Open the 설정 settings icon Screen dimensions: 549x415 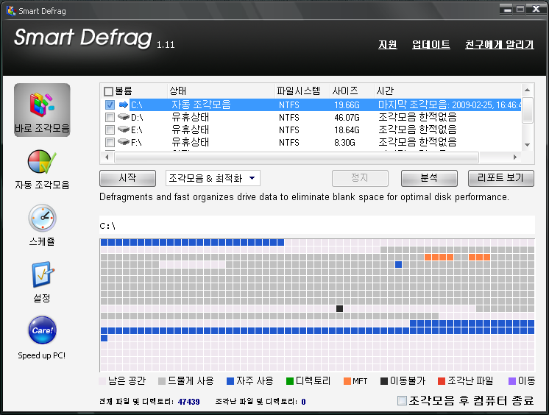tap(43, 274)
